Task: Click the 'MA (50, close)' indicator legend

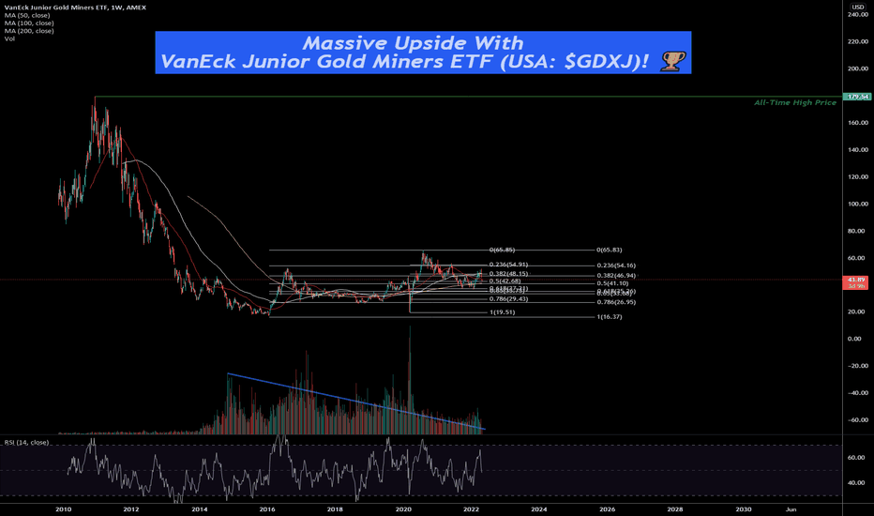Action: click(x=27, y=15)
